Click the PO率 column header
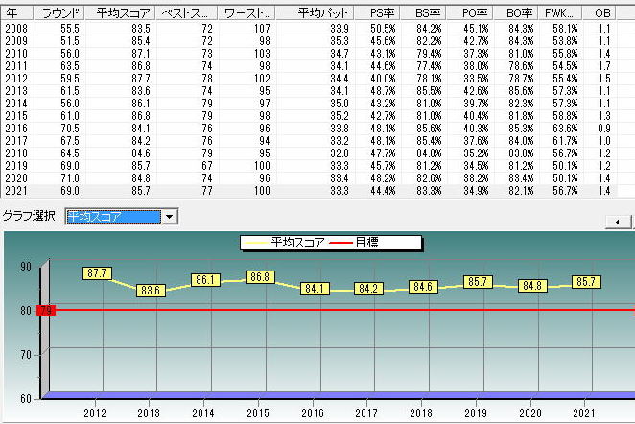Screen dimensions: 635x424 pos(470,13)
